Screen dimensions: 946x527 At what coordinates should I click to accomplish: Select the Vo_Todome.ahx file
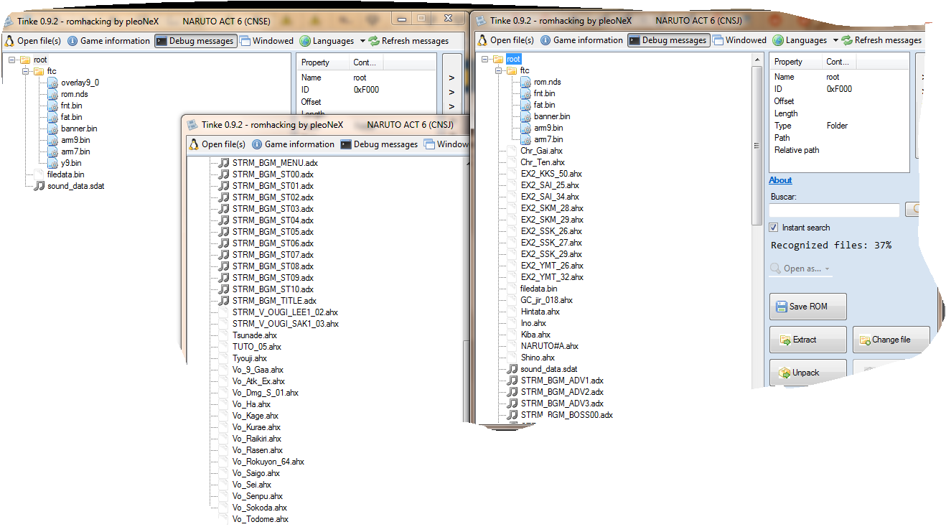(261, 519)
